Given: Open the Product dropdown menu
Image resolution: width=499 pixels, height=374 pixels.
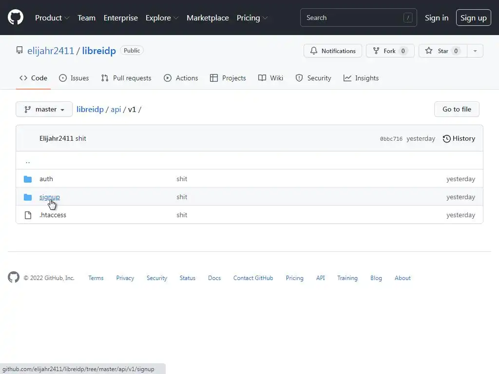Looking at the screenshot, I should 52,18.
